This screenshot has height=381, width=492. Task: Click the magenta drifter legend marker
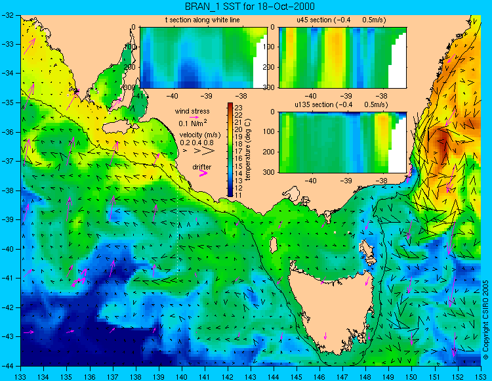point(203,173)
